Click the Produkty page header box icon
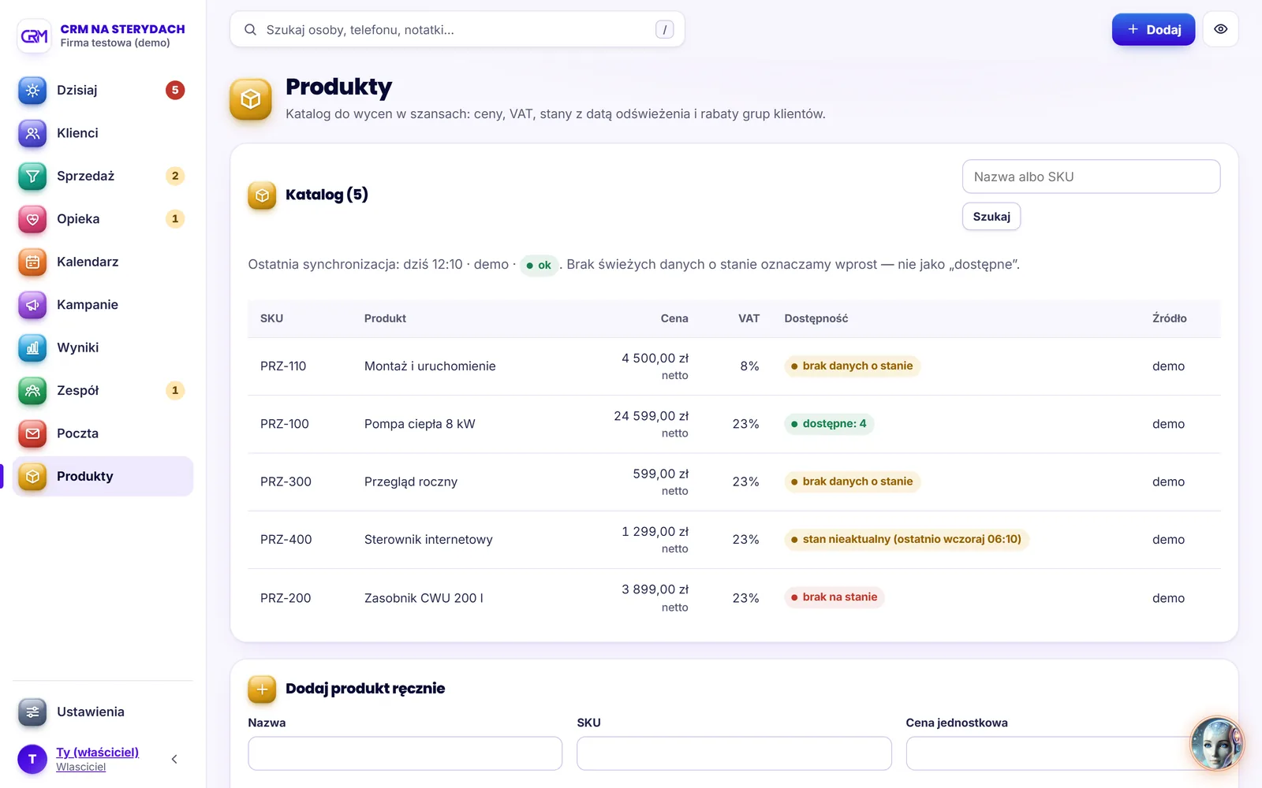 [251, 99]
